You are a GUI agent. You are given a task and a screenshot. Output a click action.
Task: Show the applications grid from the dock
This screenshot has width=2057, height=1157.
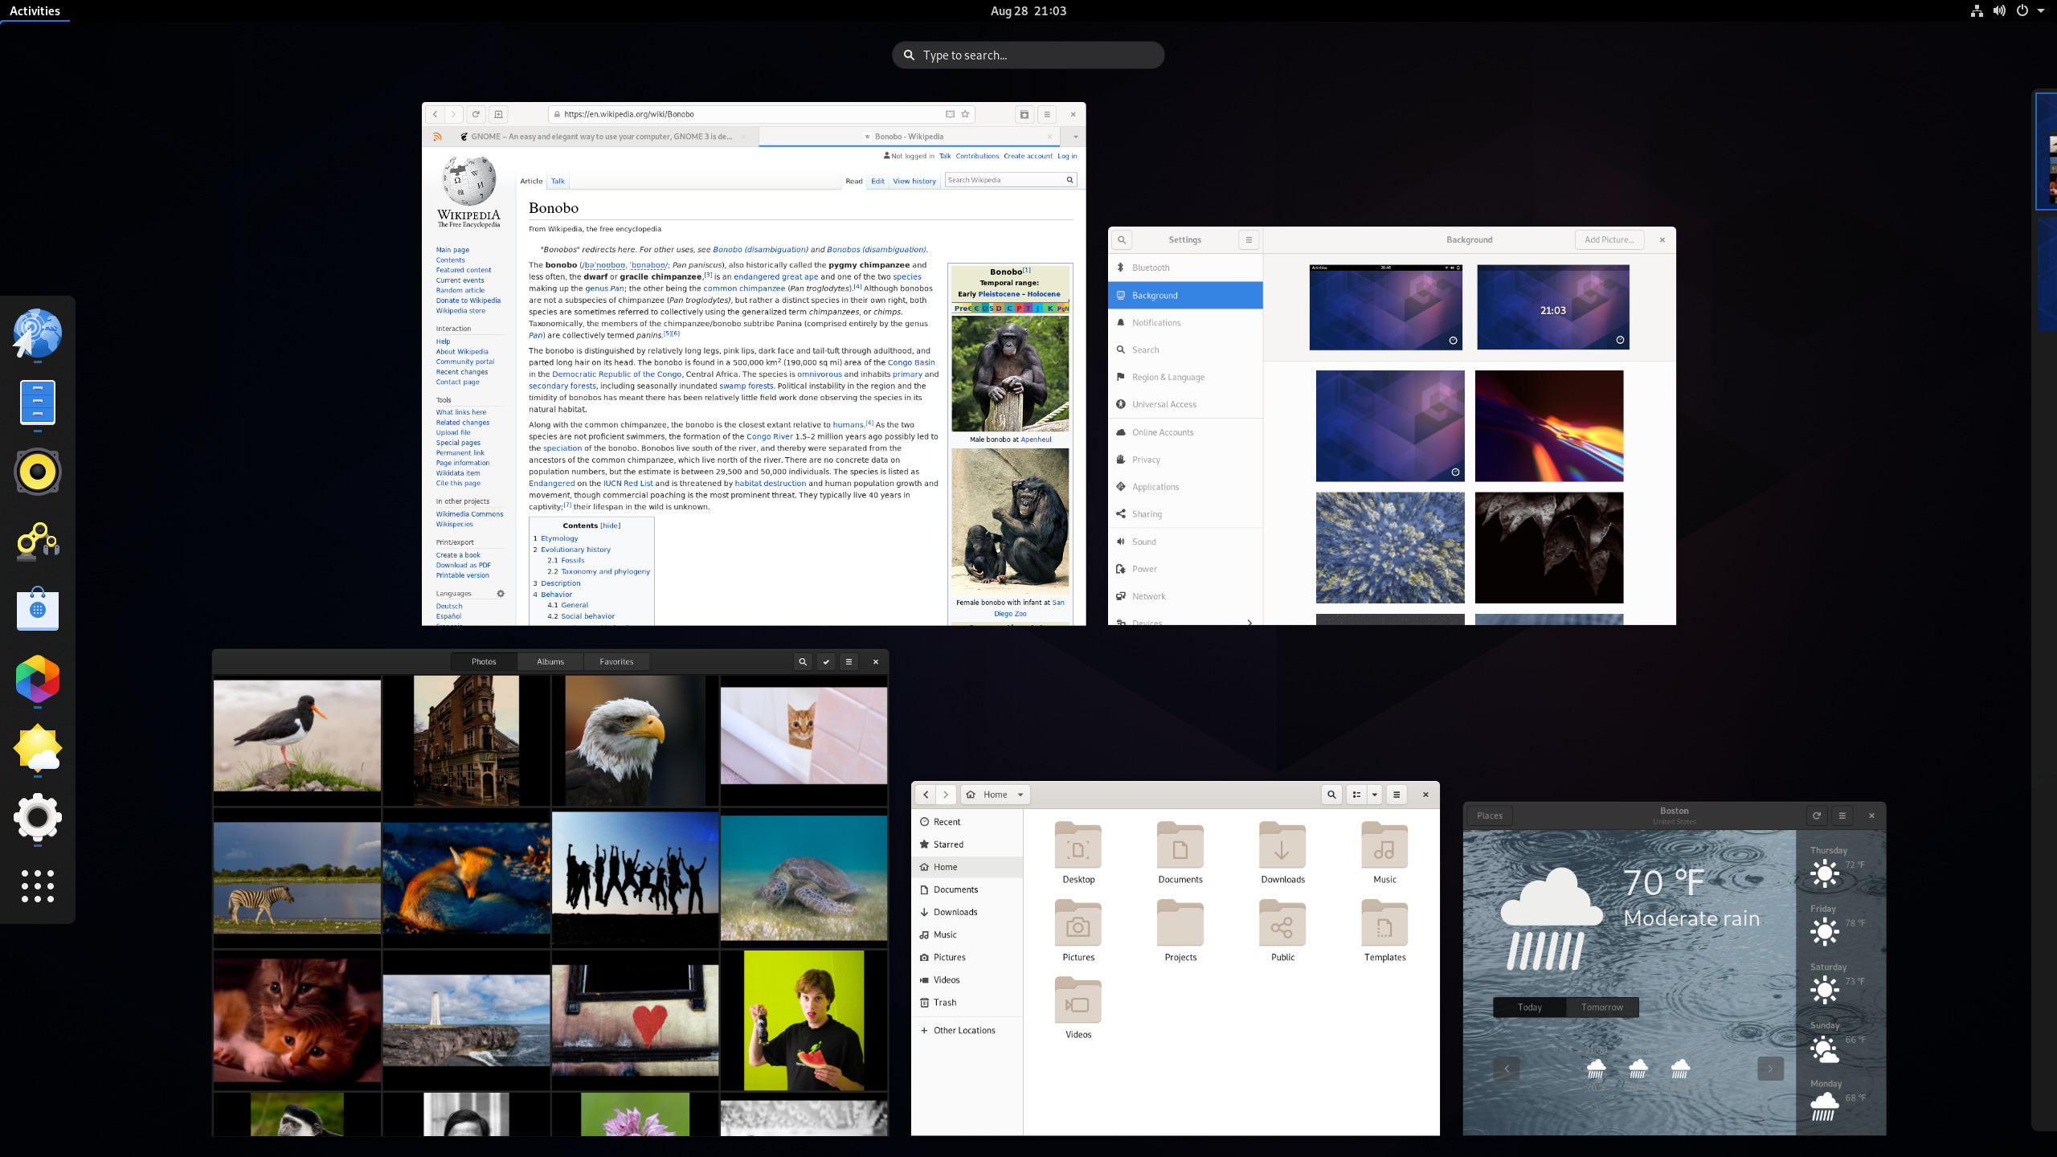tap(37, 886)
